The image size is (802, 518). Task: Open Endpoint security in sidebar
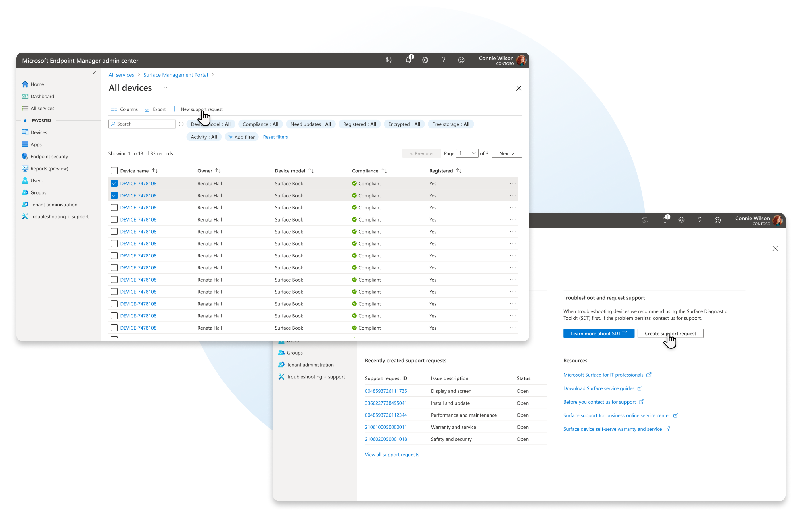(45, 156)
